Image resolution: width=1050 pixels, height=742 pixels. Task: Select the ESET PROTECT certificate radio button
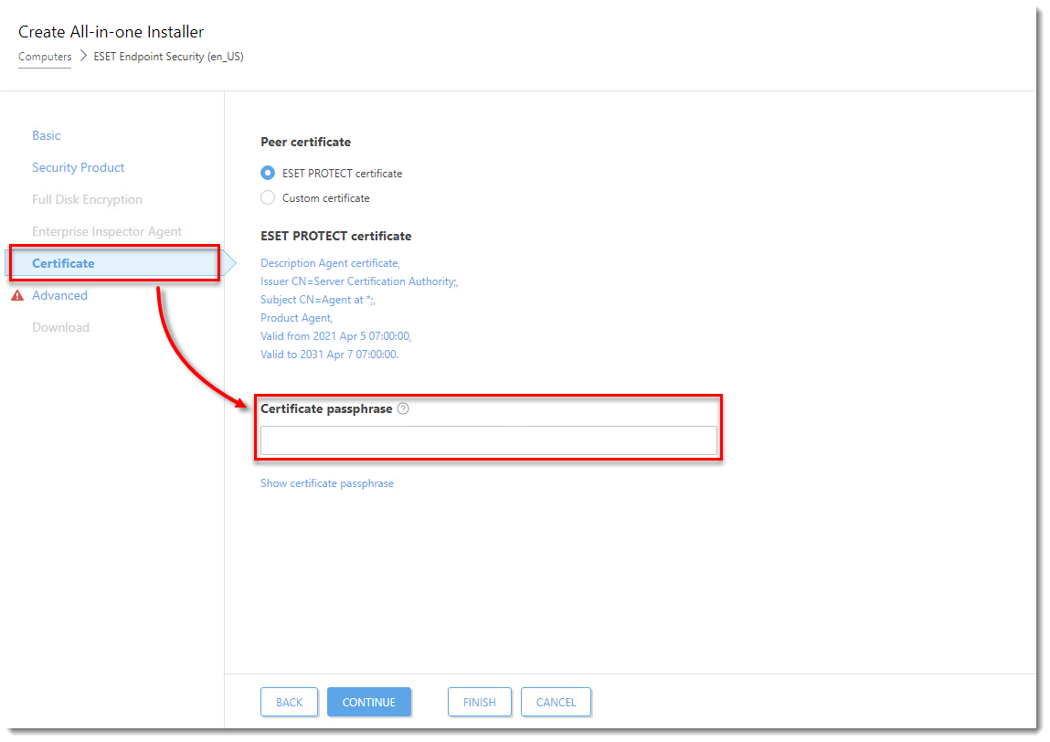(268, 173)
